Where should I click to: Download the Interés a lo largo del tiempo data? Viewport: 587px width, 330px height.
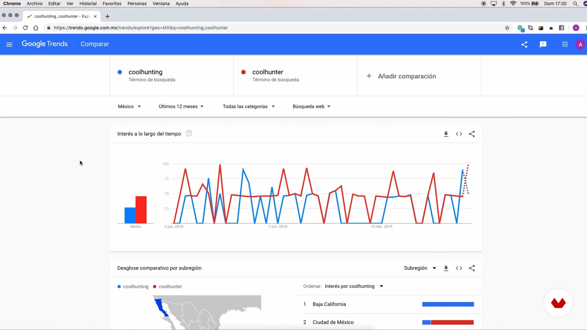point(446,134)
